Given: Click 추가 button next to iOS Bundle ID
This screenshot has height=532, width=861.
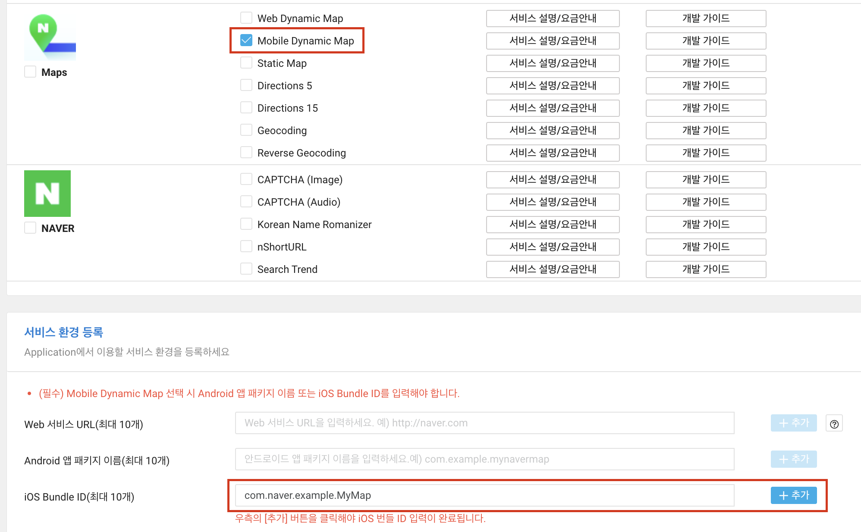Looking at the screenshot, I should 793,495.
